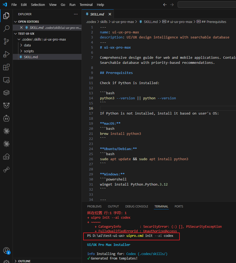
Task: Open the Search view icon
Action: pyautogui.click(x=6, y=28)
